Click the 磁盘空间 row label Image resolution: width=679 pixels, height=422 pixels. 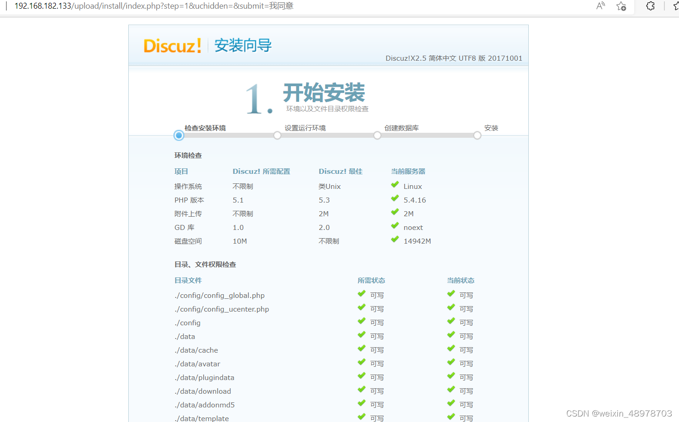pos(188,241)
